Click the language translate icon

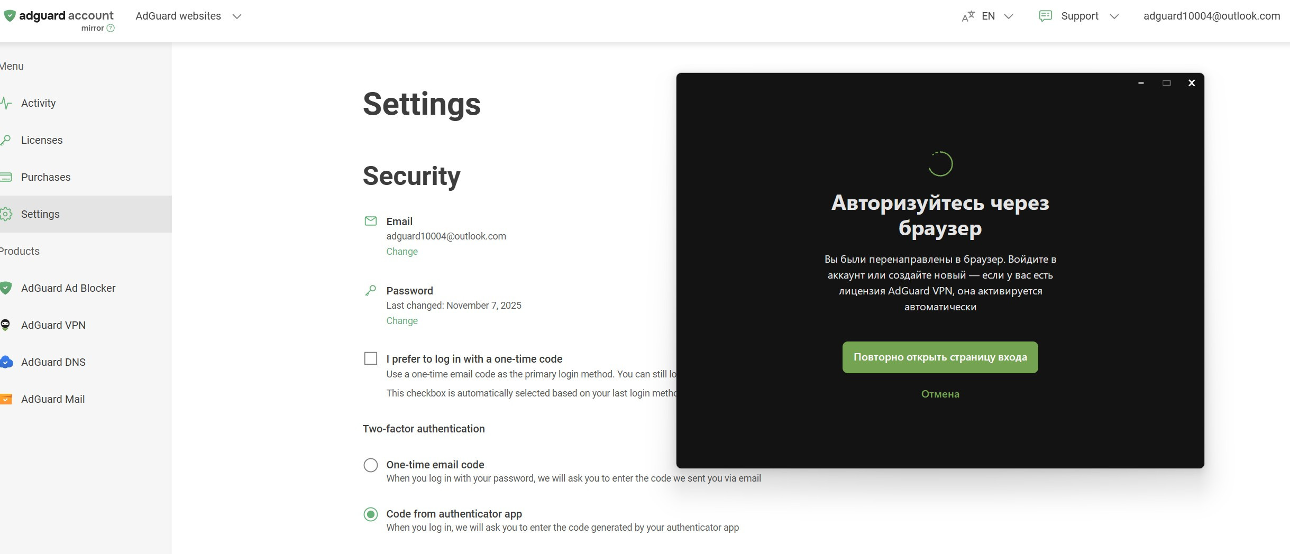pyautogui.click(x=968, y=16)
